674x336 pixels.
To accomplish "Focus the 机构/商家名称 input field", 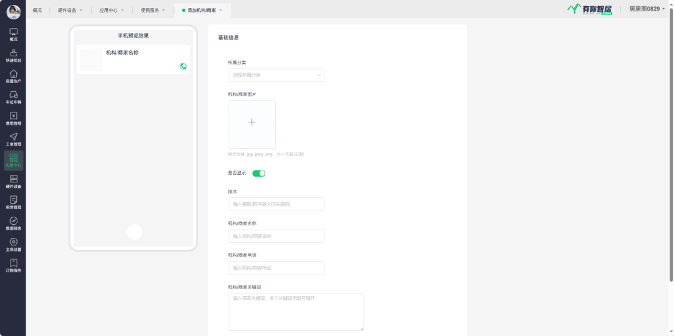I will (x=276, y=236).
